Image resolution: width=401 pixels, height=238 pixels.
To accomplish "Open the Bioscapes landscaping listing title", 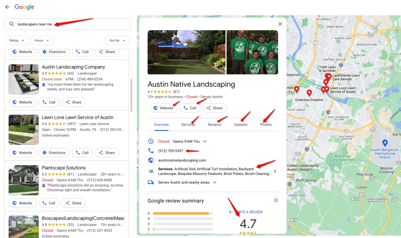I will click(83, 218).
